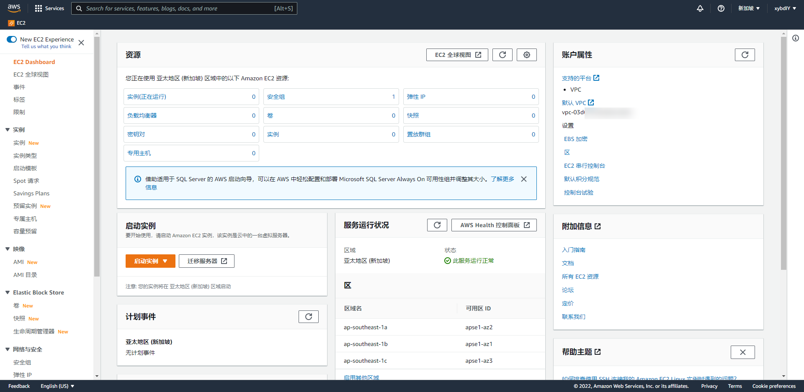This screenshot has height=392, width=804.
Task: Click 了解更多 link in banner
Action: (x=502, y=179)
